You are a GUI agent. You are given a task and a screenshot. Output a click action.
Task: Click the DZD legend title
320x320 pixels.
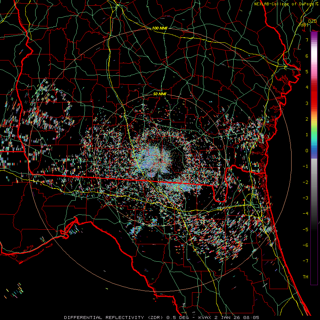312,21
